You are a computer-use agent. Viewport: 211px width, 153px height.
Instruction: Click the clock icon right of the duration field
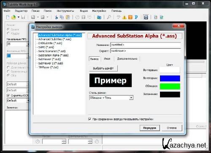[97, 142]
